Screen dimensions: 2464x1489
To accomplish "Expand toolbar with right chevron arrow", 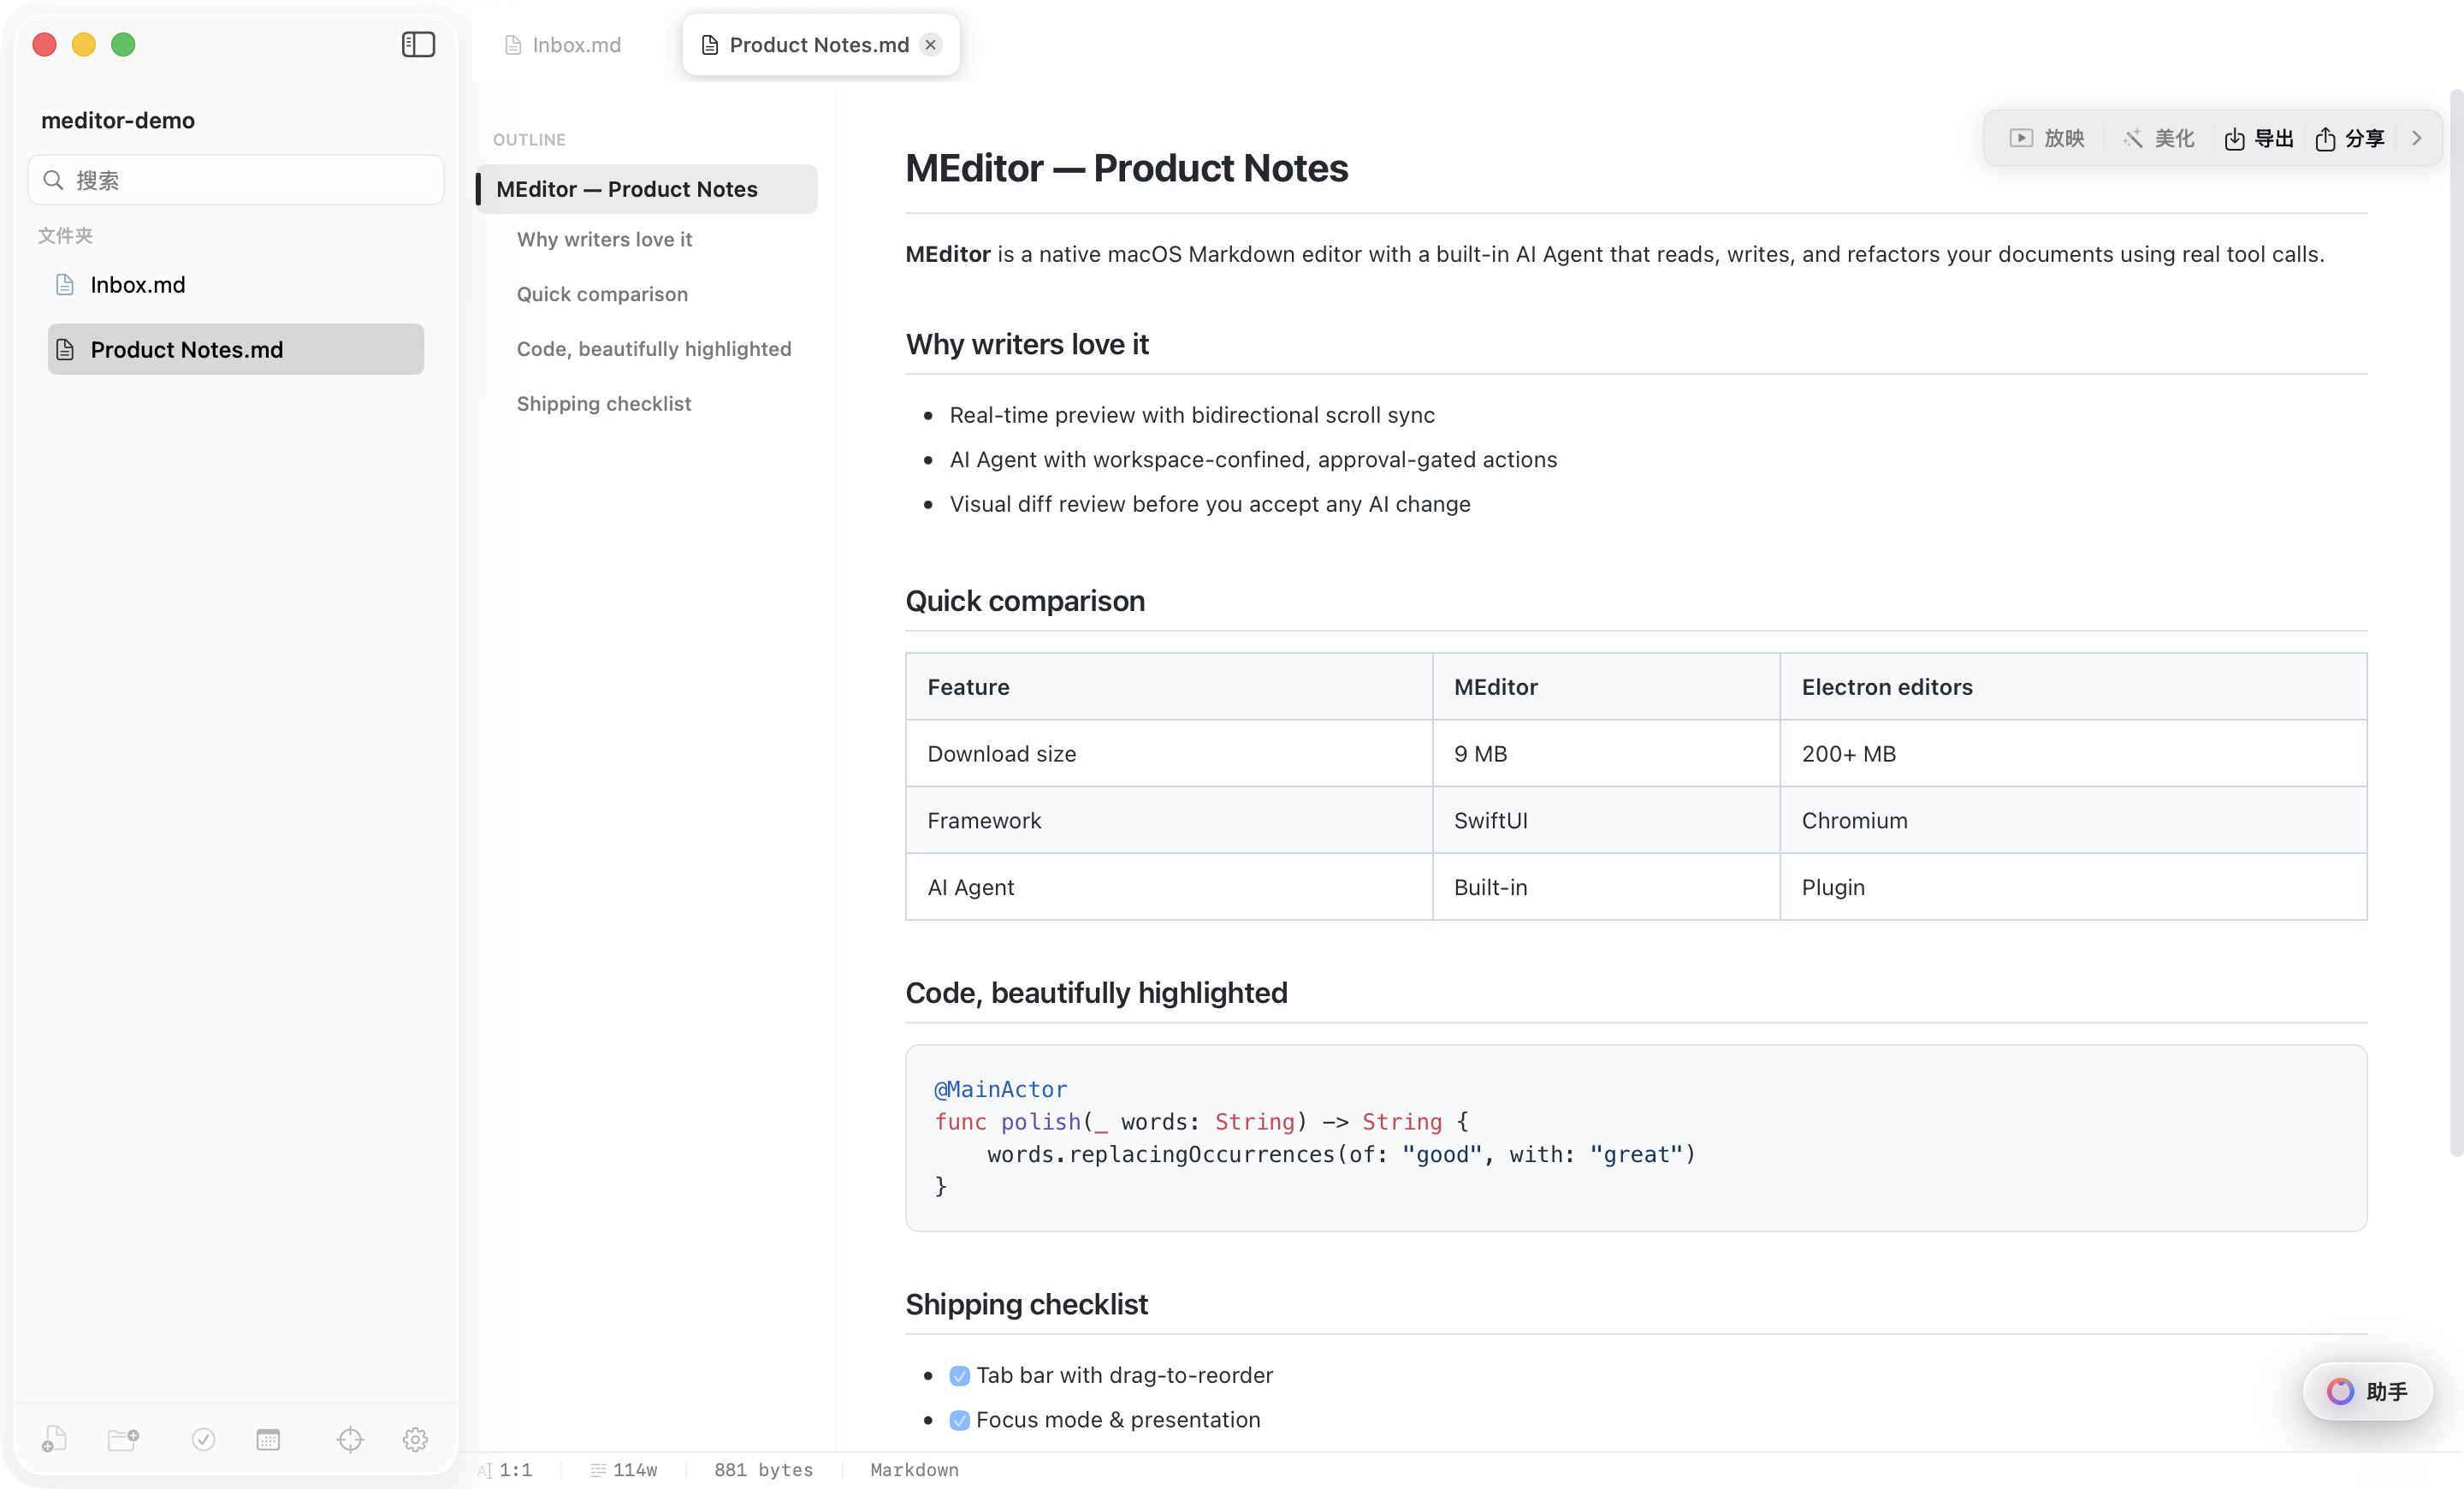I will [2416, 138].
